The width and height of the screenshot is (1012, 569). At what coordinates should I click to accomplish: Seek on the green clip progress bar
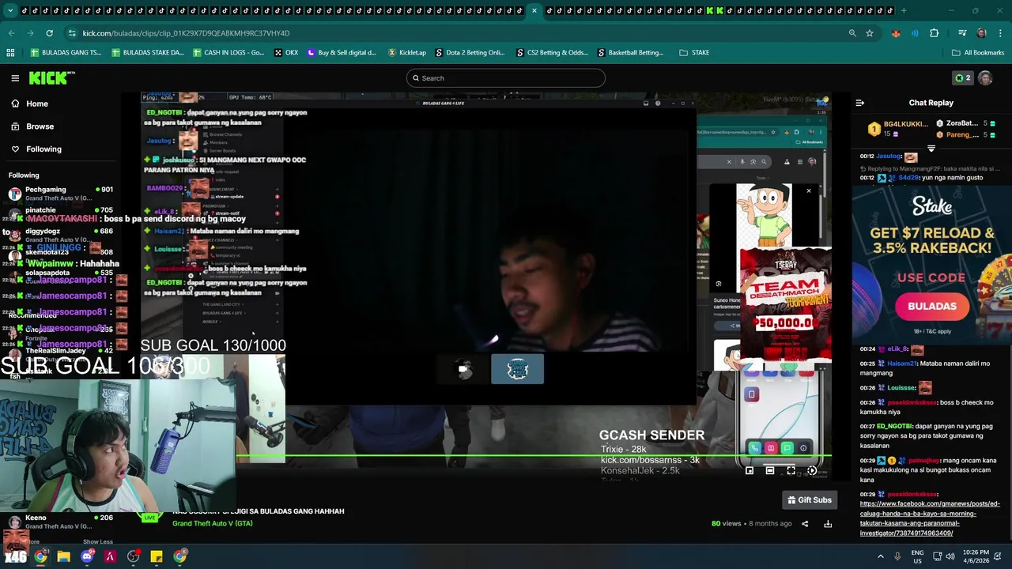click(534, 455)
